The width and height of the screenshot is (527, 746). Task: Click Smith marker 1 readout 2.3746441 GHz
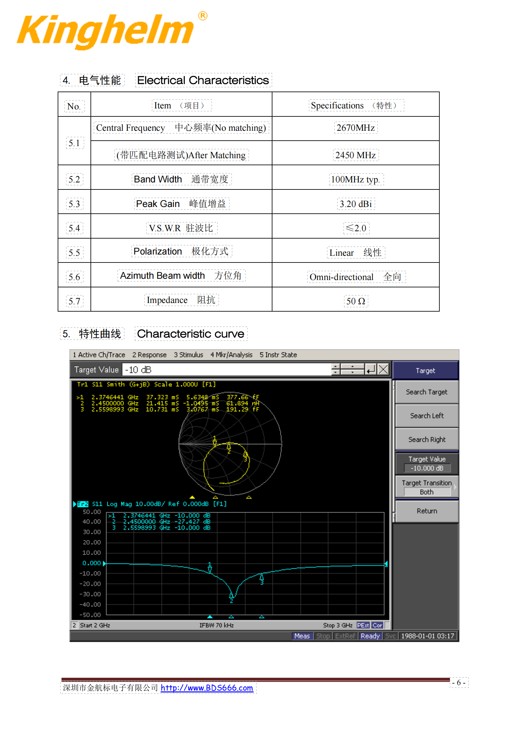168,397
